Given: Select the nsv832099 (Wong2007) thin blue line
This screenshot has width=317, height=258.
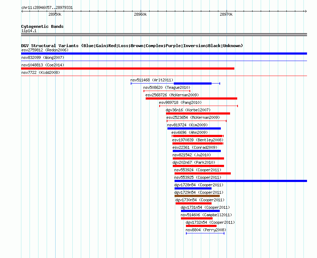Looking at the screenshot, I should point(164,61).
